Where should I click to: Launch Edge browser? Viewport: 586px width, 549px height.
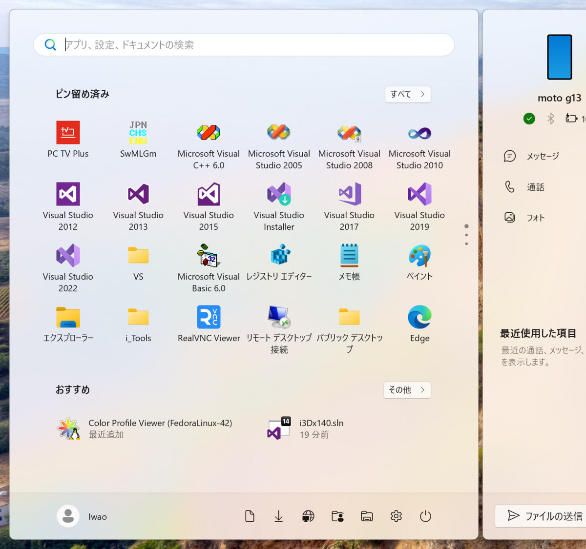pyautogui.click(x=419, y=324)
